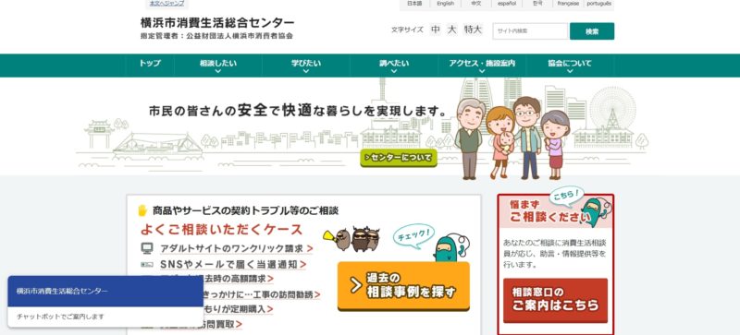Click the computer monitor icon beside アダルトサイト

pyautogui.click(x=147, y=248)
